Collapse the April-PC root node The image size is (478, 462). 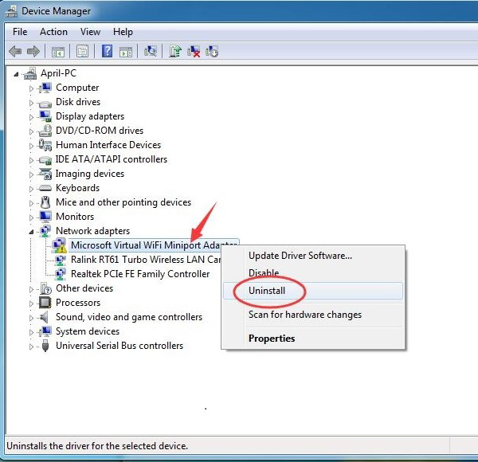[16, 74]
